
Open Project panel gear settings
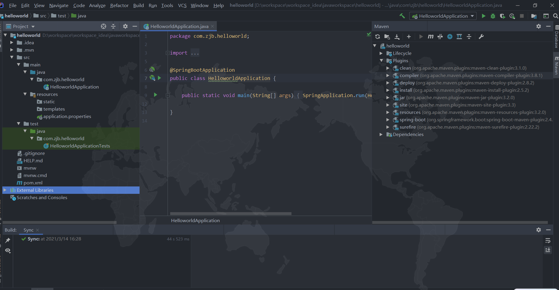(125, 26)
